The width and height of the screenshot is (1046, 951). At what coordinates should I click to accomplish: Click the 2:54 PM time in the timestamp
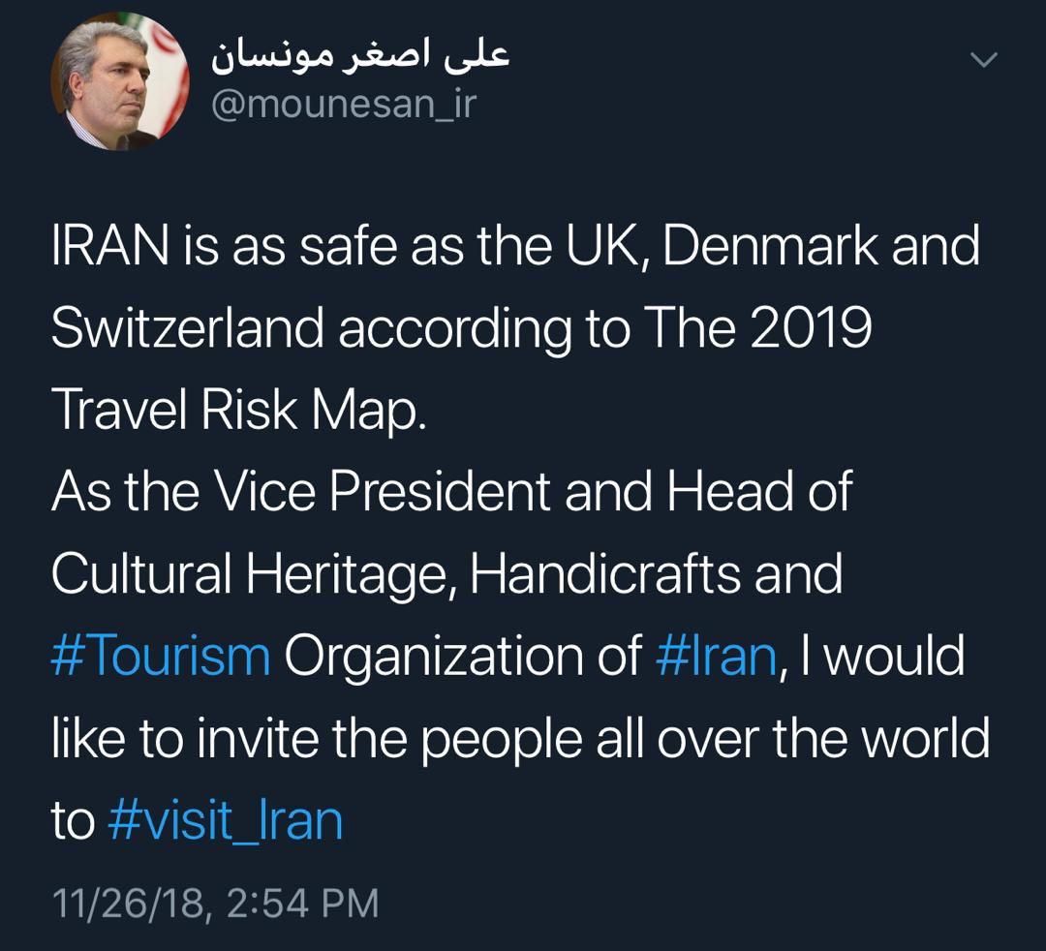(302, 903)
